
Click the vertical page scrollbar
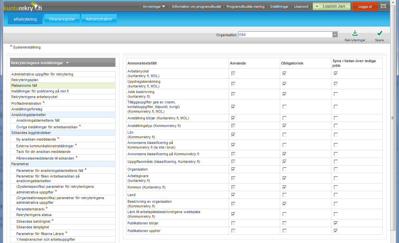tap(393, 118)
